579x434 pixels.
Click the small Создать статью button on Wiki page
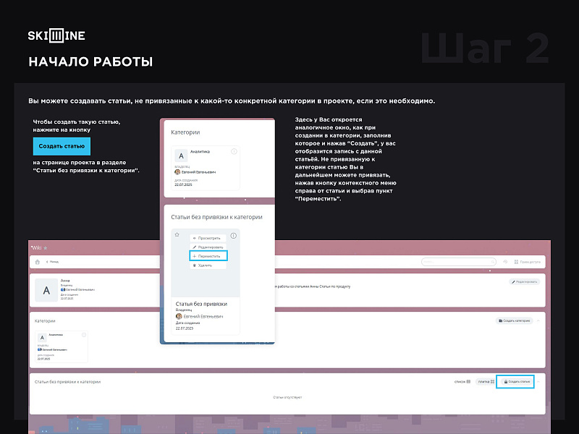click(515, 382)
